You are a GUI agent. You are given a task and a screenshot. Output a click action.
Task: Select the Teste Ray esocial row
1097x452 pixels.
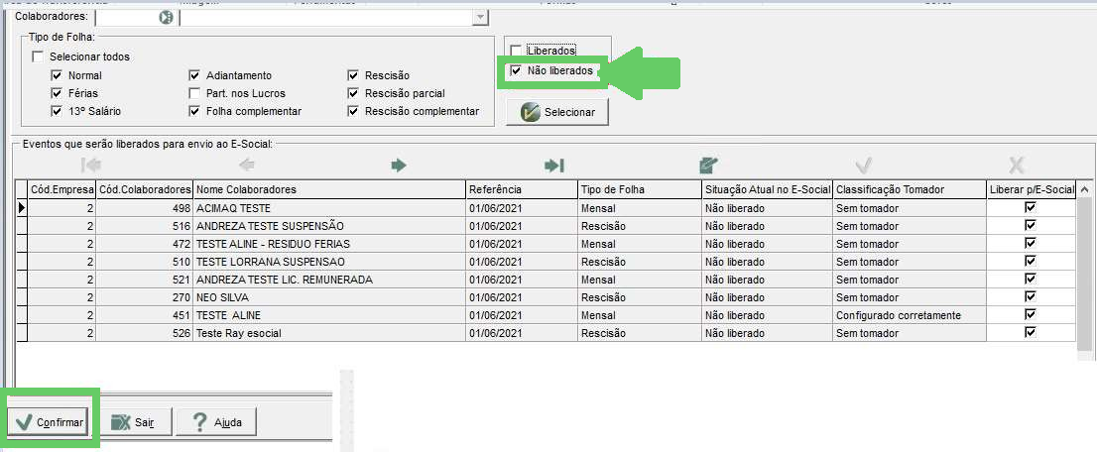tap(546, 333)
